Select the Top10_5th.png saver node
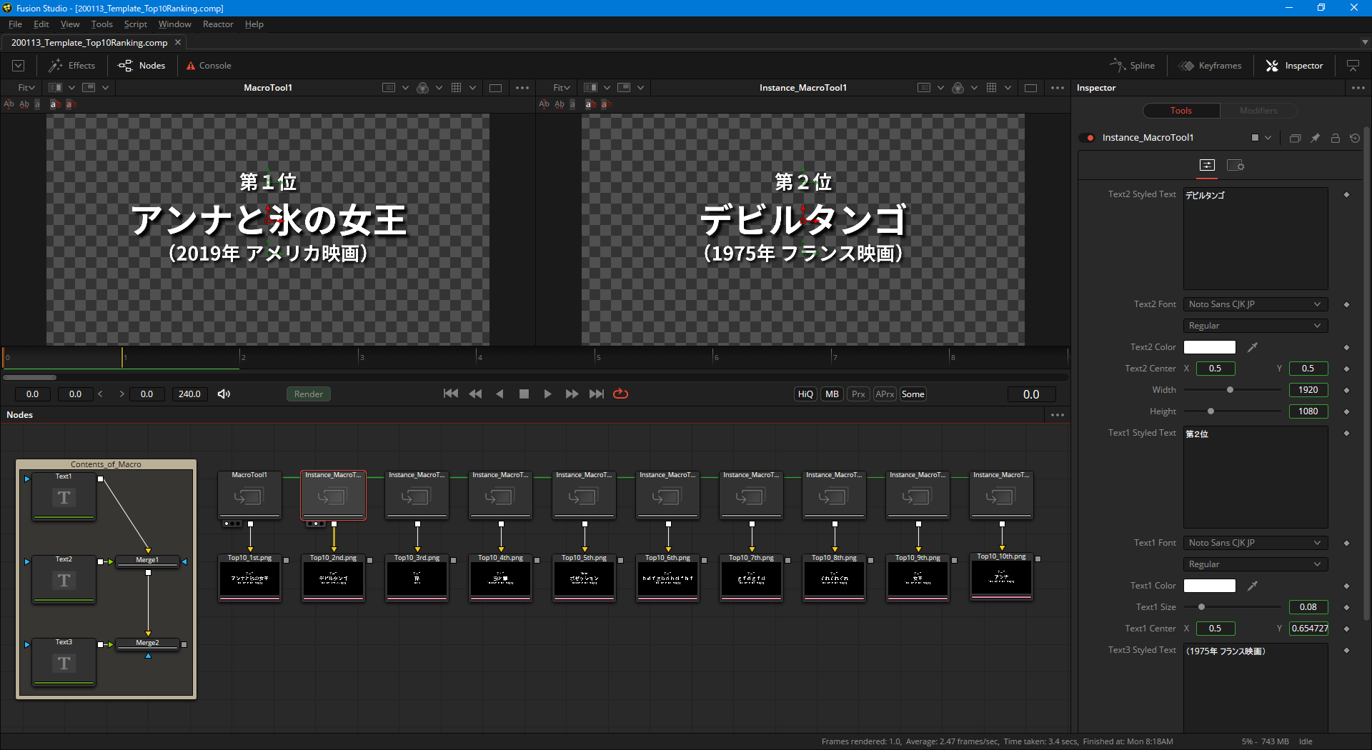This screenshot has height=750, width=1372. 584,578
